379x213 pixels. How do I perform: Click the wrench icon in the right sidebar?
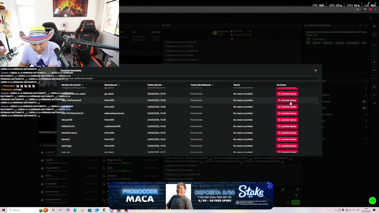pos(375,95)
